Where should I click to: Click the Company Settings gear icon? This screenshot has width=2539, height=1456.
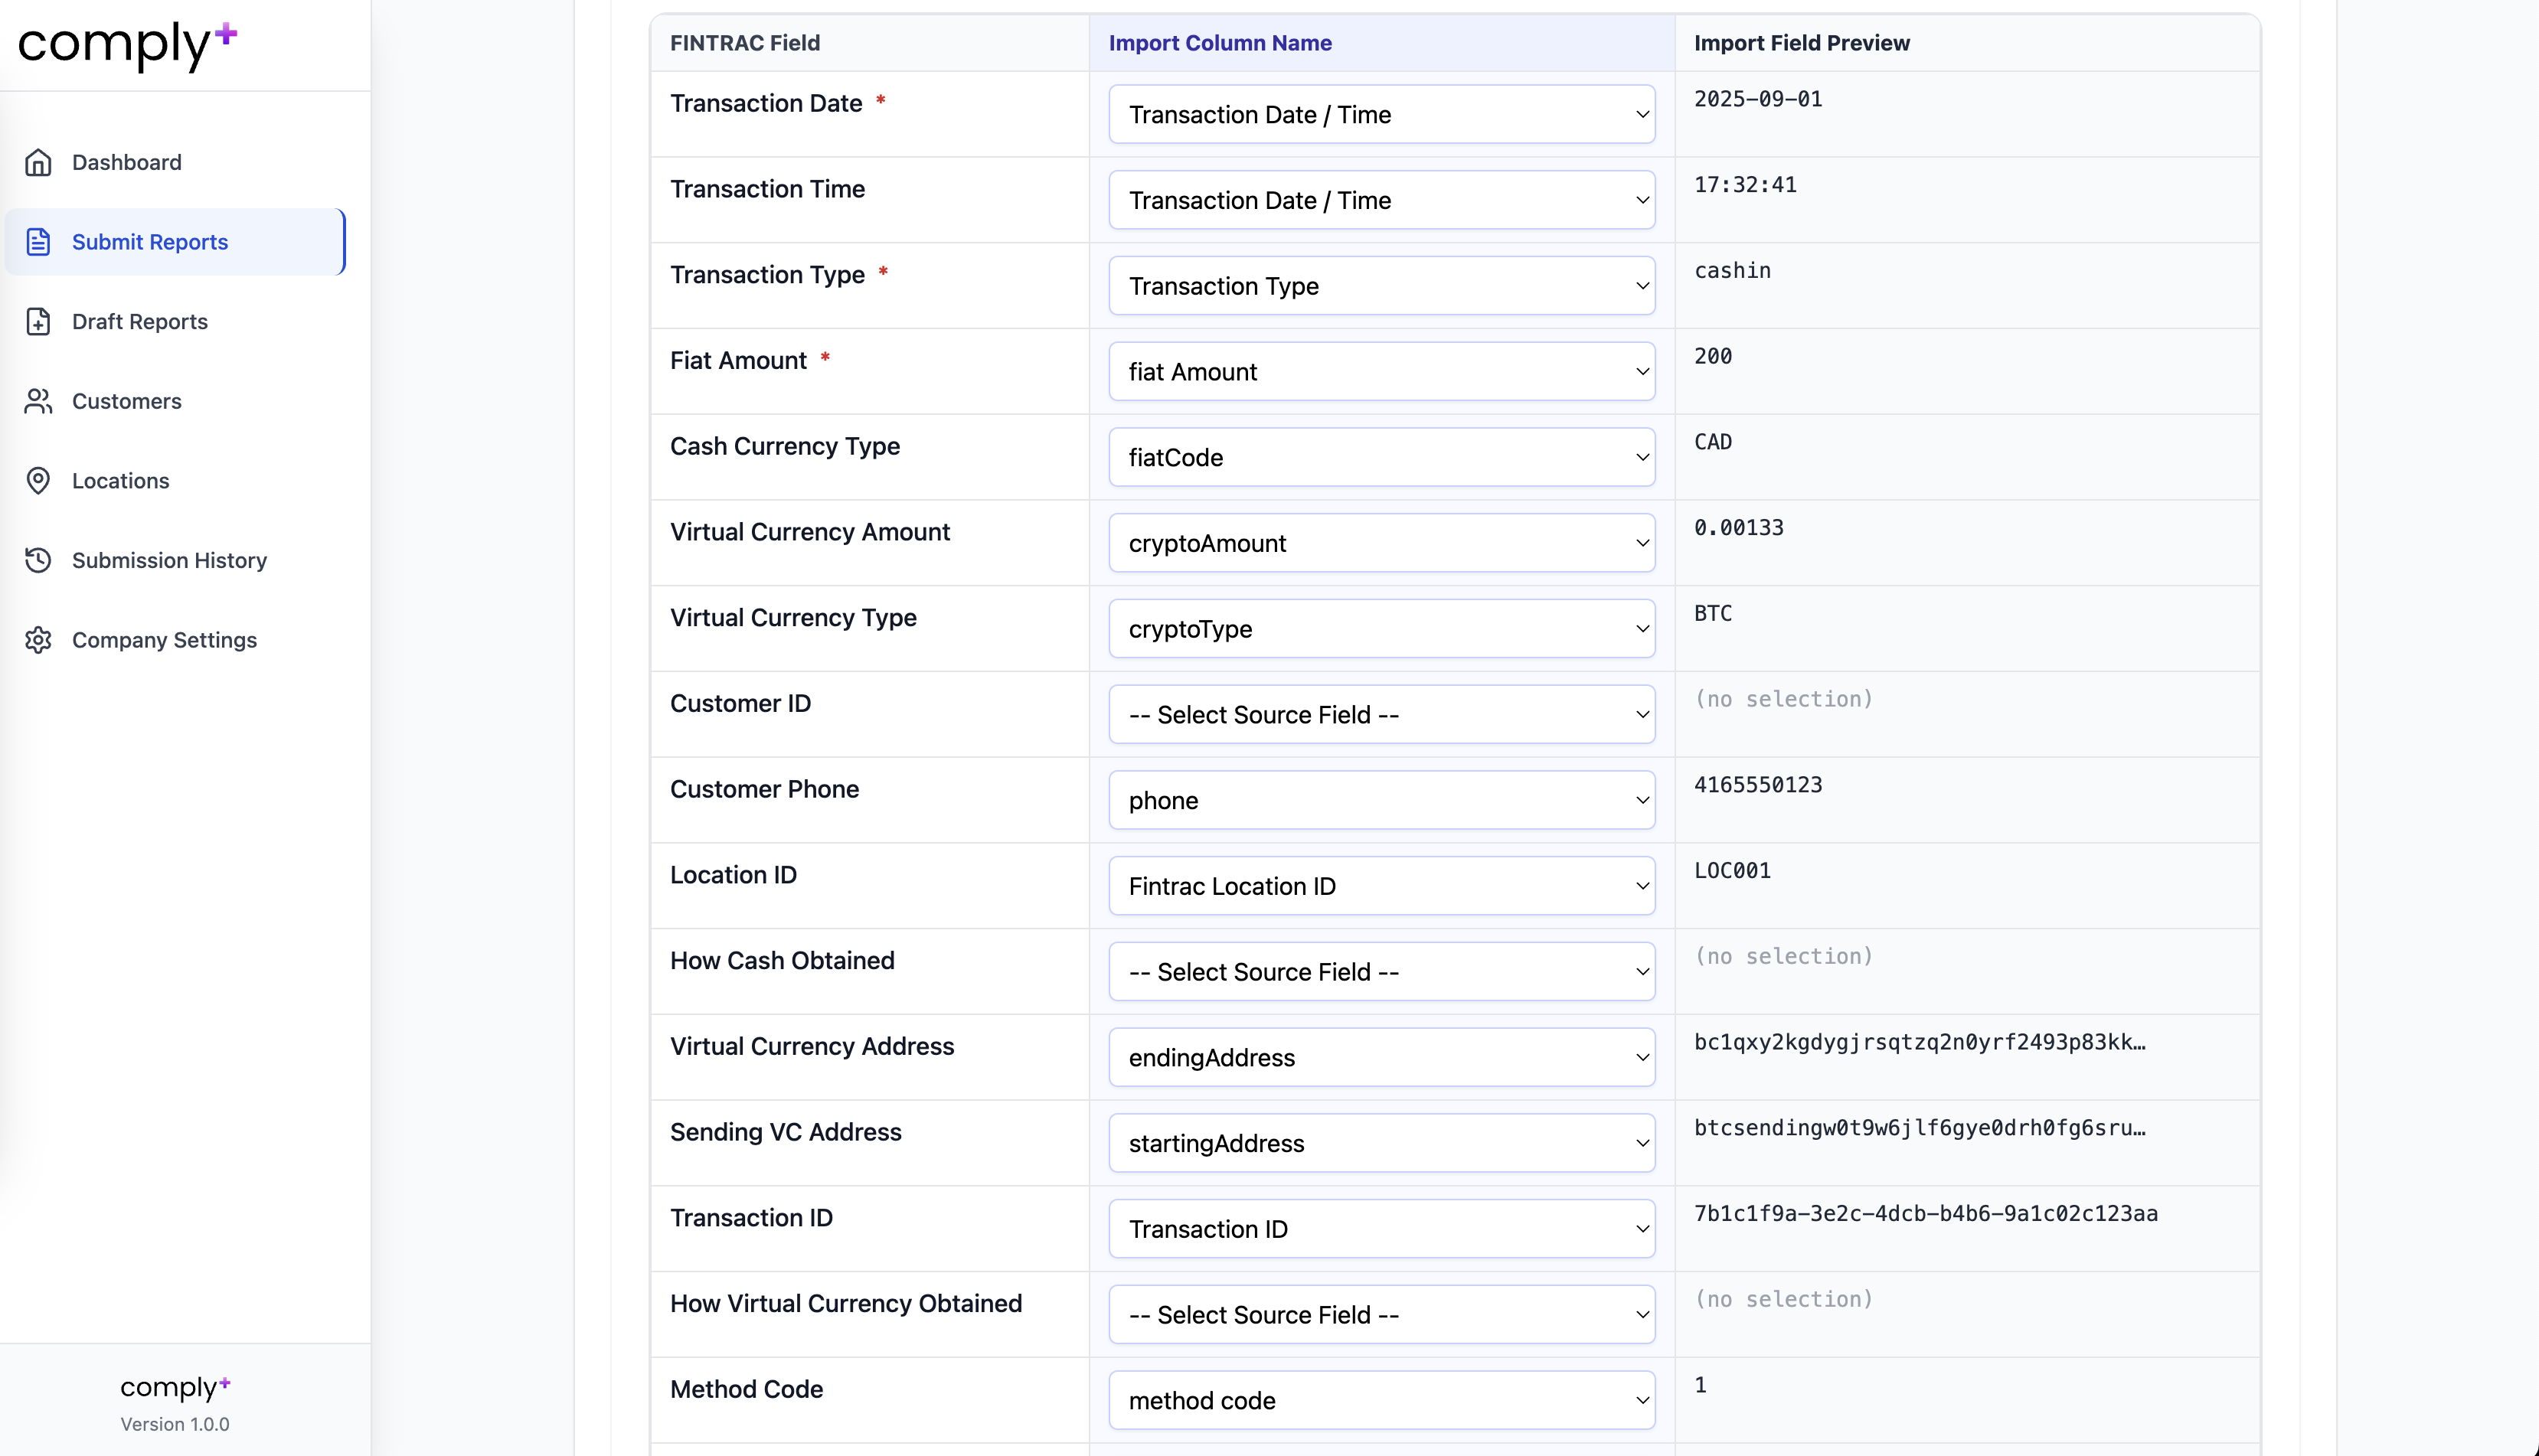pyautogui.click(x=38, y=640)
